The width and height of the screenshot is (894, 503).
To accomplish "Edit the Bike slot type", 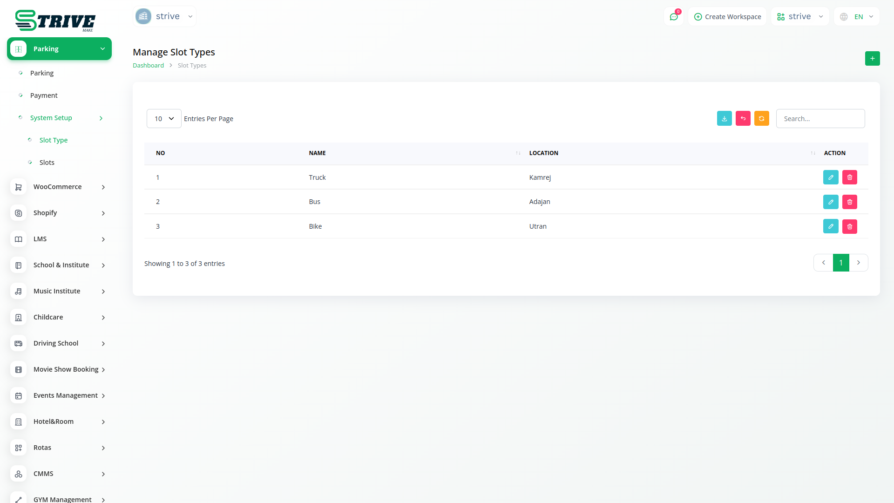I will [830, 226].
